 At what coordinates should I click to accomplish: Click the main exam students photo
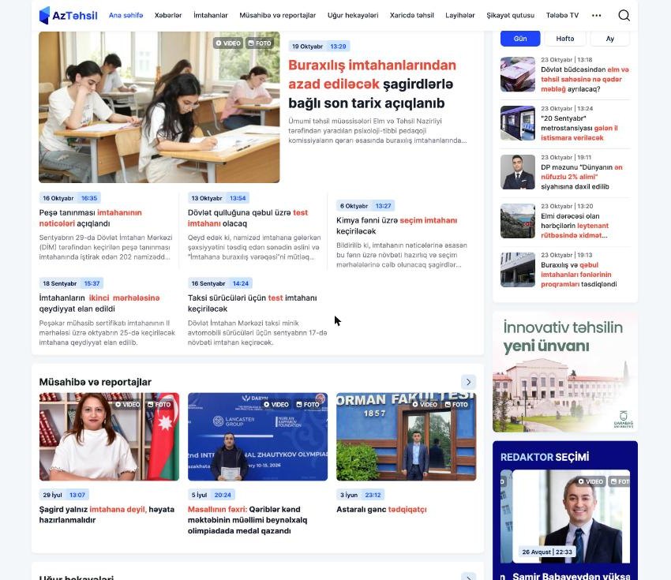click(x=159, y=107)
